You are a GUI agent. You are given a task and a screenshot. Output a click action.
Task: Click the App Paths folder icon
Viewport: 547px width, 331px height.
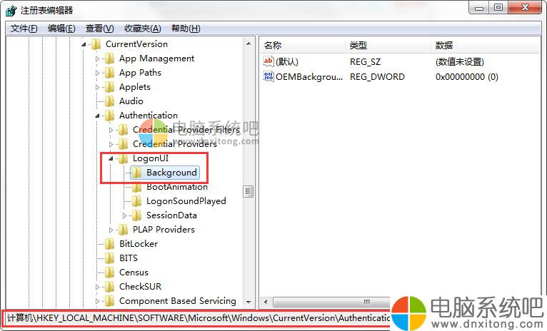point(109,73)
